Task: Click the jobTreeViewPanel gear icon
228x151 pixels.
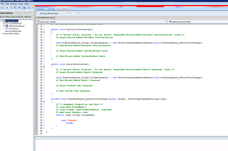Action: pos(7,26)
